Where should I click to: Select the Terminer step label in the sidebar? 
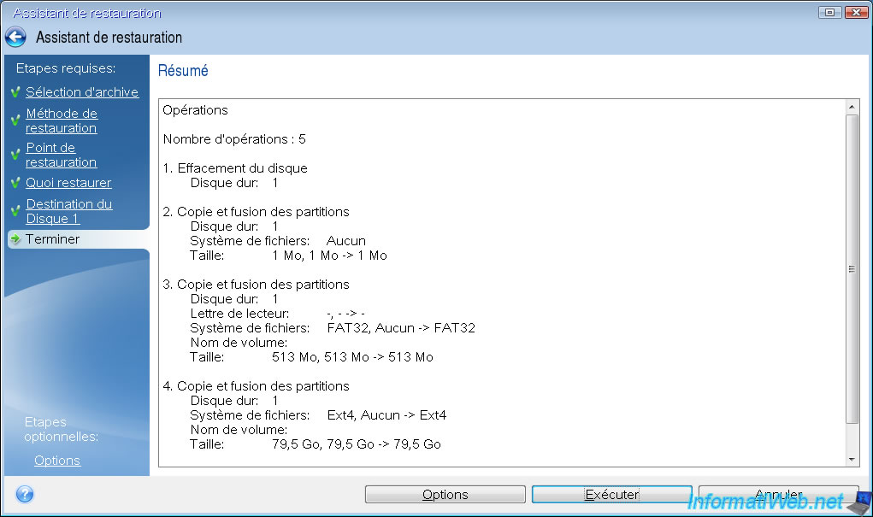(x=52, y=239)
